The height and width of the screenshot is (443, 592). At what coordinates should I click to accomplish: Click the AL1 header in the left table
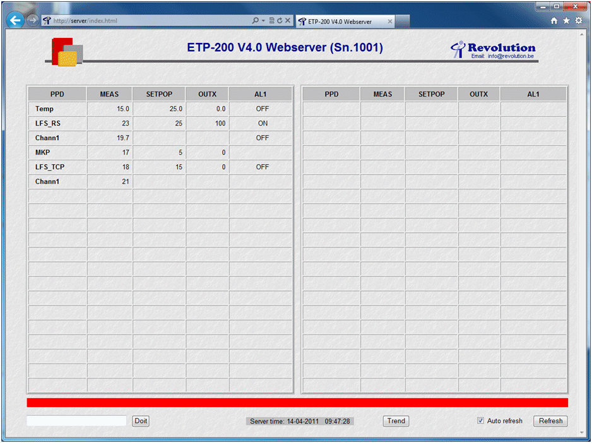[x=261, y=94]
